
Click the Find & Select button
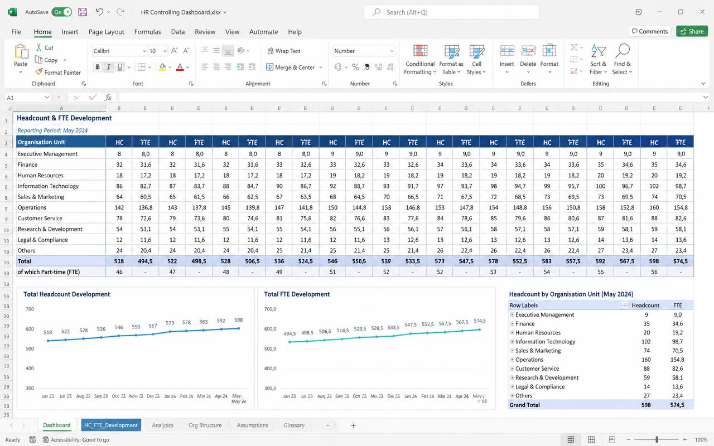pyautogui.click(x=622, y=60)
